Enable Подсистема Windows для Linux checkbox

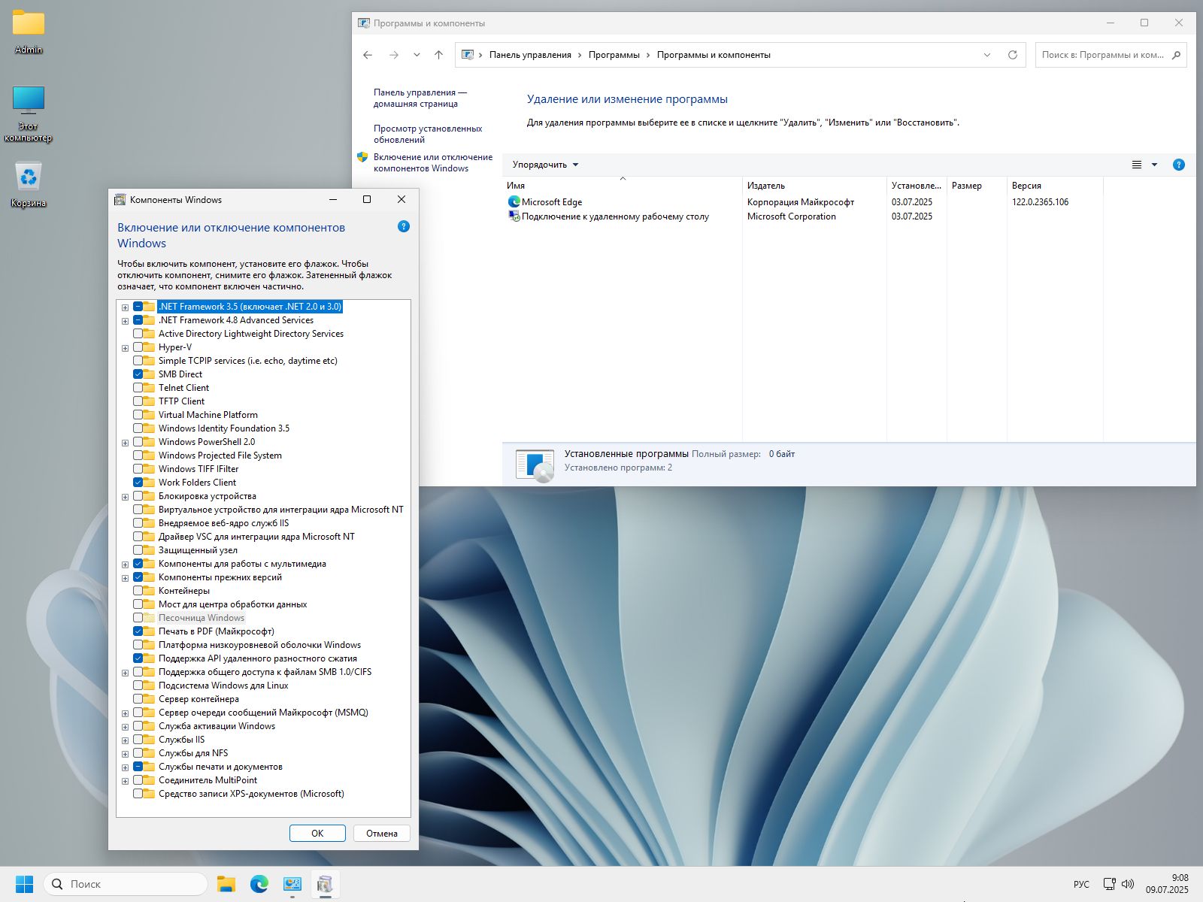pos(138,686)
